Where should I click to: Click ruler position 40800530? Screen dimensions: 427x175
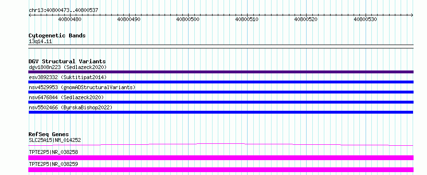tap(365, 20)
